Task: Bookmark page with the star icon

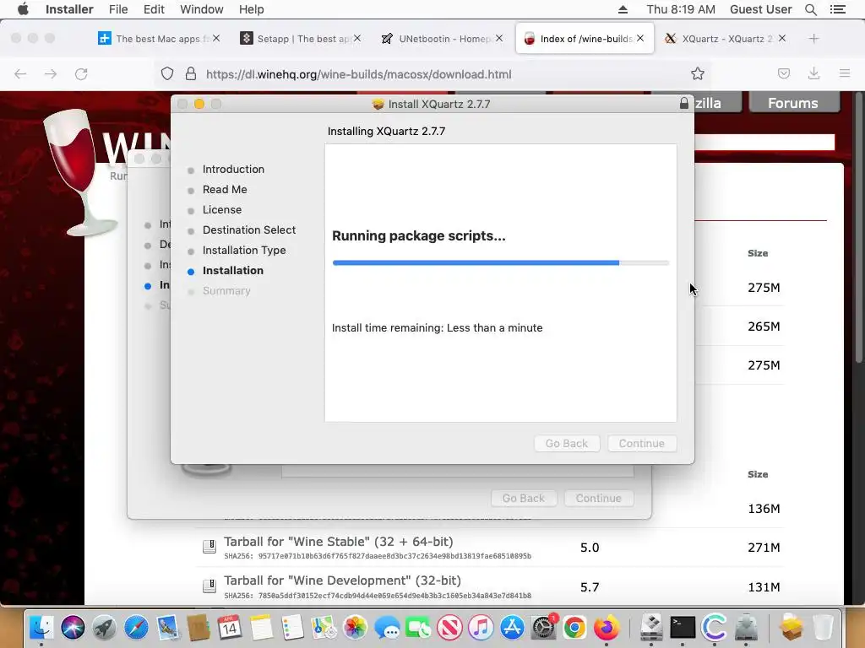Action: coord(697,74)
